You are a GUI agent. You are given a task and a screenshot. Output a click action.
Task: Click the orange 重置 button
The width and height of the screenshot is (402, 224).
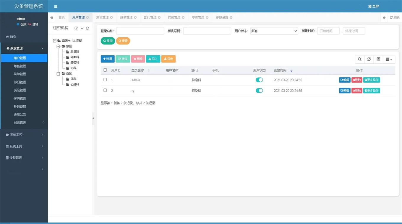pos(123,41)
